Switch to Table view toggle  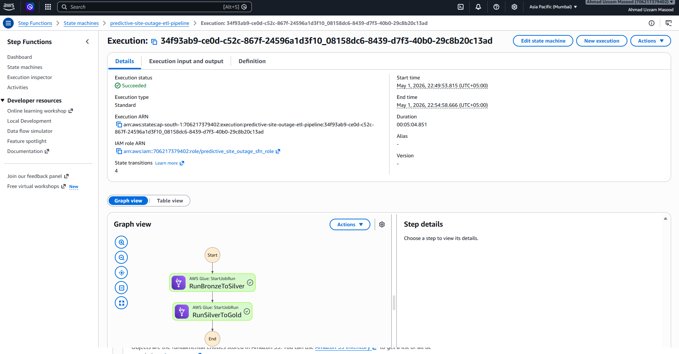pyautogui.click(x=170, y=201)
